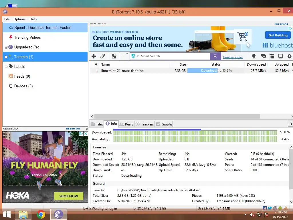Viewport: 293px width, 220px height.
Task: Switch to the Graphs tab
Action: [x=164, y=124]
